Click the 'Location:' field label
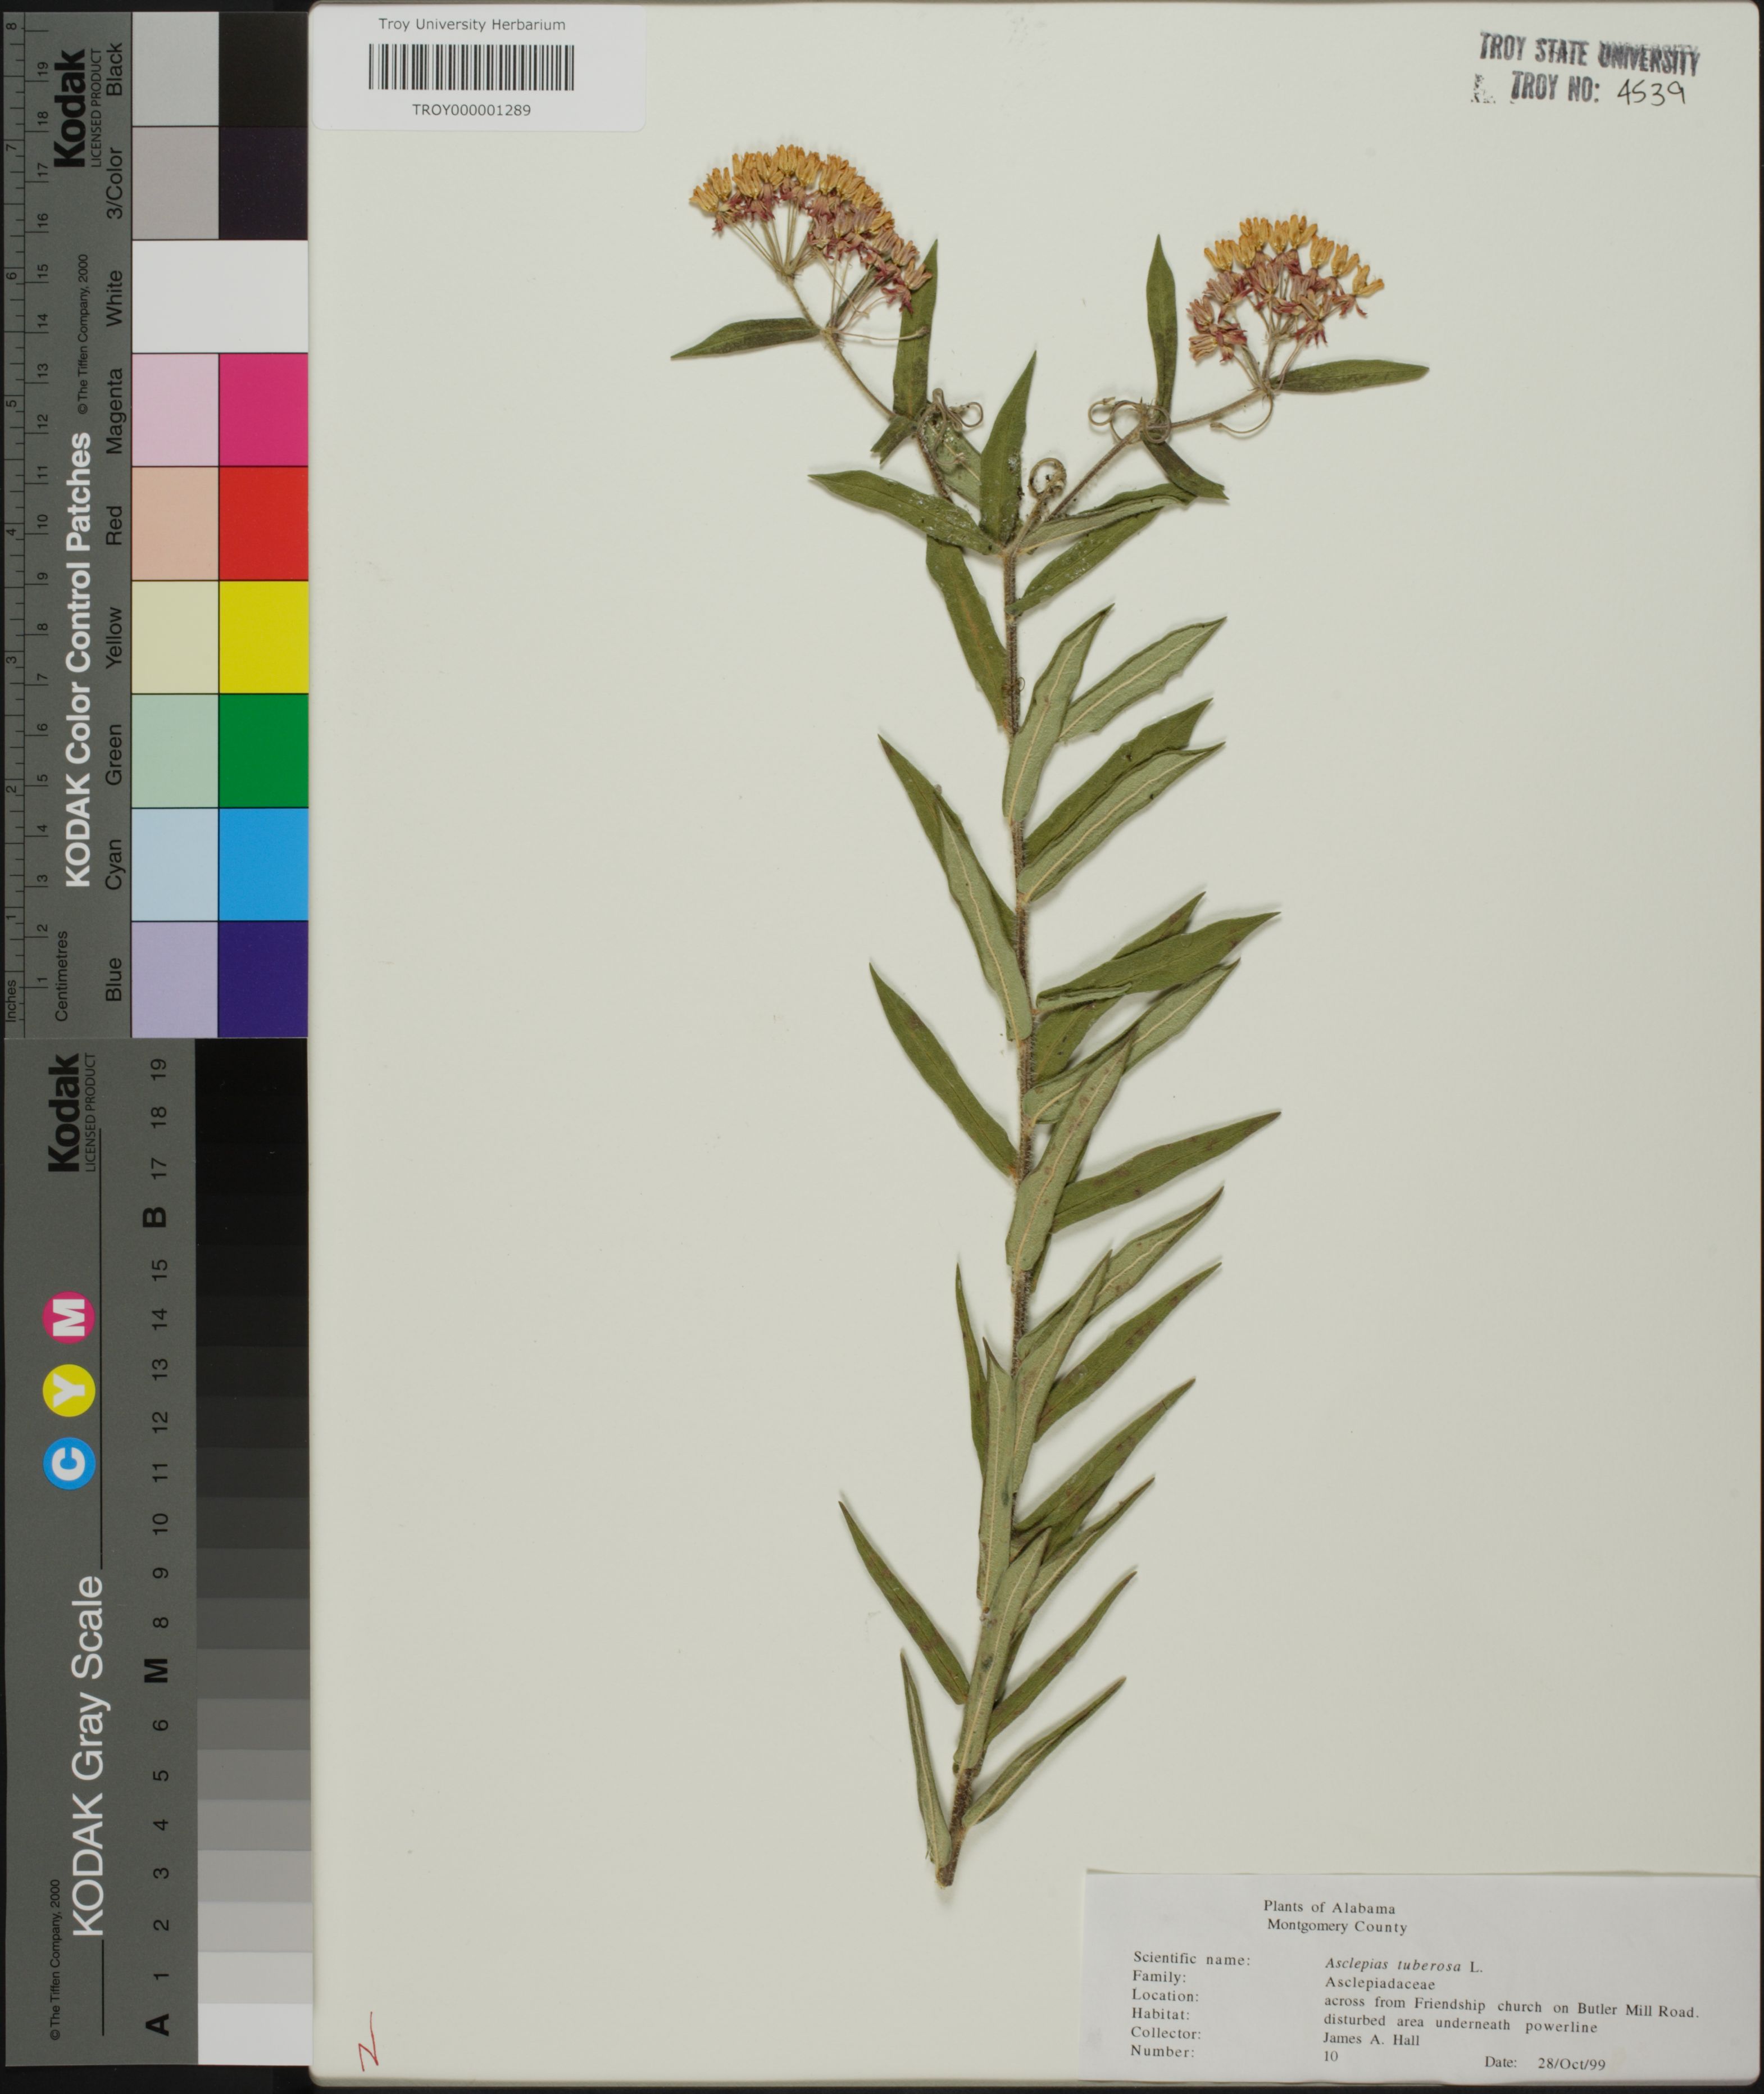Screen dimensions: 1764x2094 1165,1995
